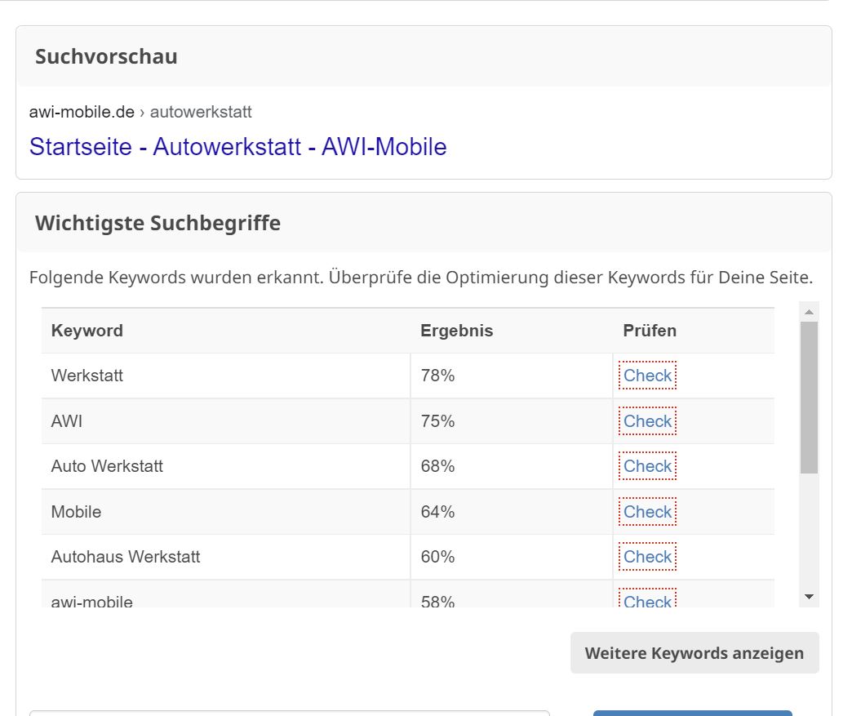The height and width of the screenshot is (716, 852).
Task: Click the autowerkstatt path in breadcrumb
Action: pos(201,112)
